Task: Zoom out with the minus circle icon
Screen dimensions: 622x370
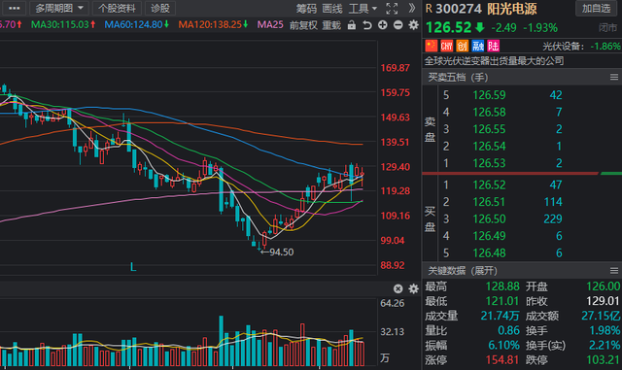Action: 397,25
